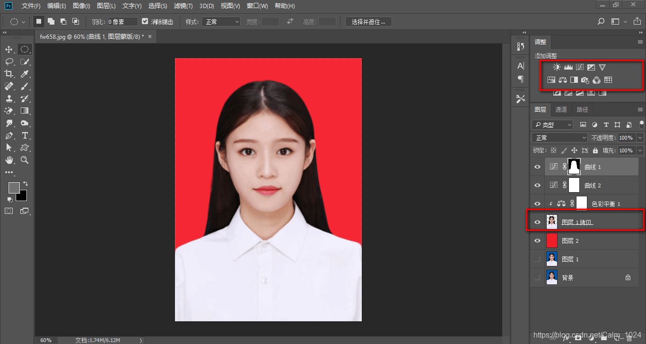Click the 图层 1 拷贝 layer thumbnail
Screen dimensions: 646x344
[x=552, y=221]
